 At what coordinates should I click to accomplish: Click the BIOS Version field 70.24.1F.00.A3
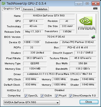point(56,37)
